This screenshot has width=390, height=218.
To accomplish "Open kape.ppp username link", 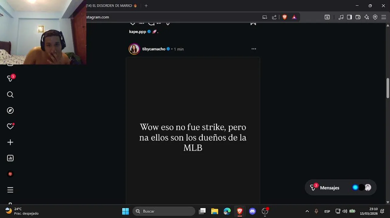I will [x=138, y=31].
